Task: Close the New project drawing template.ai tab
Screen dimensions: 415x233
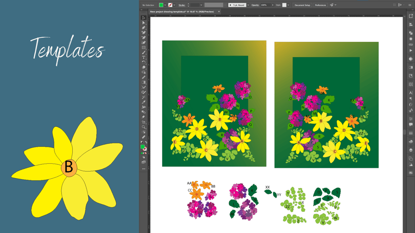Action: pos(219,12)
